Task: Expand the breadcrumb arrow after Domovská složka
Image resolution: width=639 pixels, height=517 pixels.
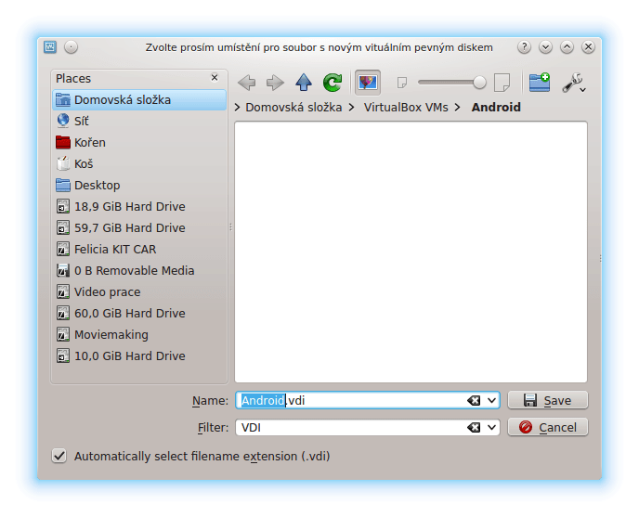Action: [x=351, y=107]
